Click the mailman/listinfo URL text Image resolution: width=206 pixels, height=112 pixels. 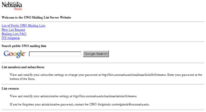(x=134, y=75)
